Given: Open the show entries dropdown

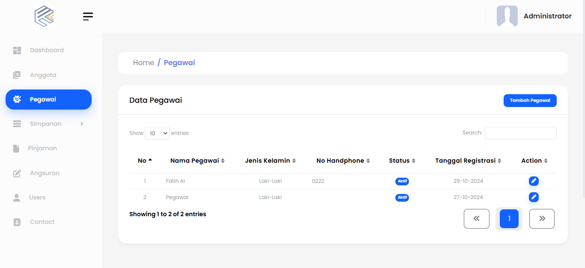Looking at the screenshot, I should [157, 133].
